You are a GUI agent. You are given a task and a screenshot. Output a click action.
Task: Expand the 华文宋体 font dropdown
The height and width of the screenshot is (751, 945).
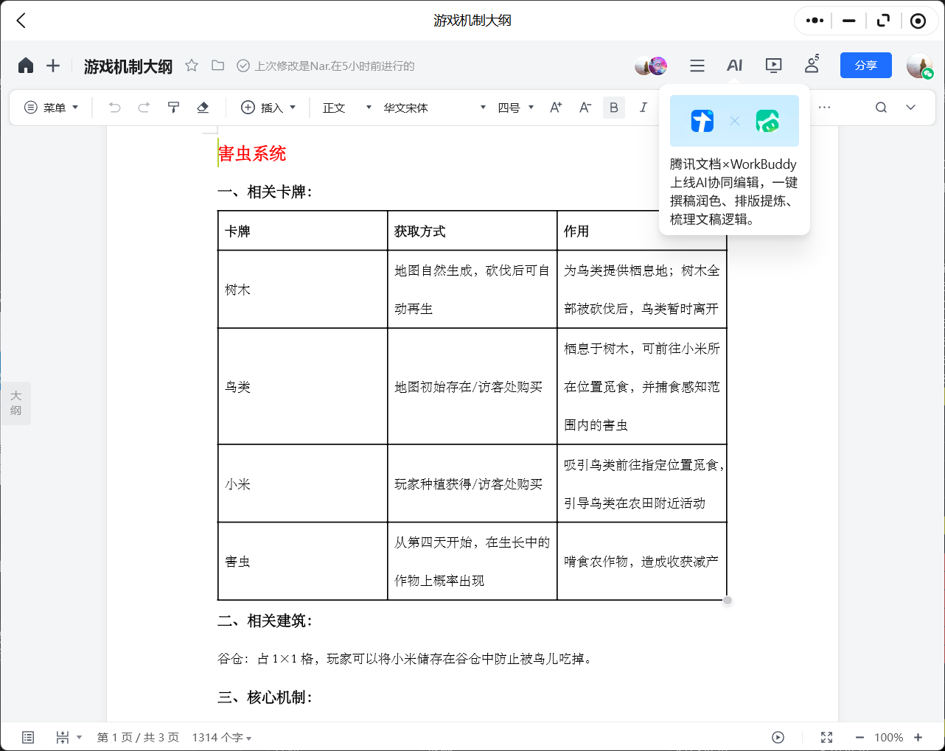point(435,108)
